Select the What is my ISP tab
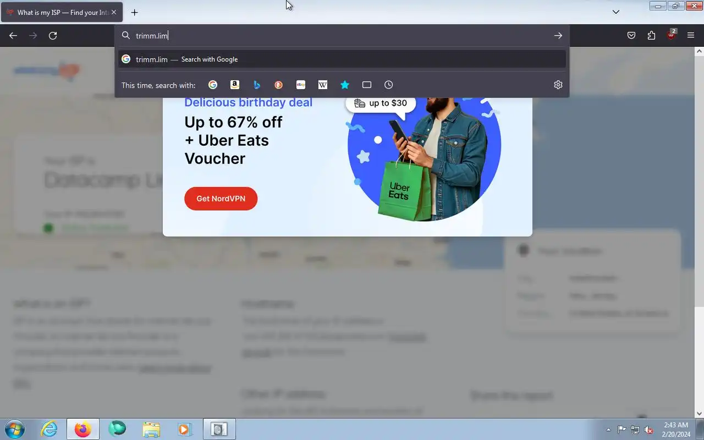 click(62, 12)
